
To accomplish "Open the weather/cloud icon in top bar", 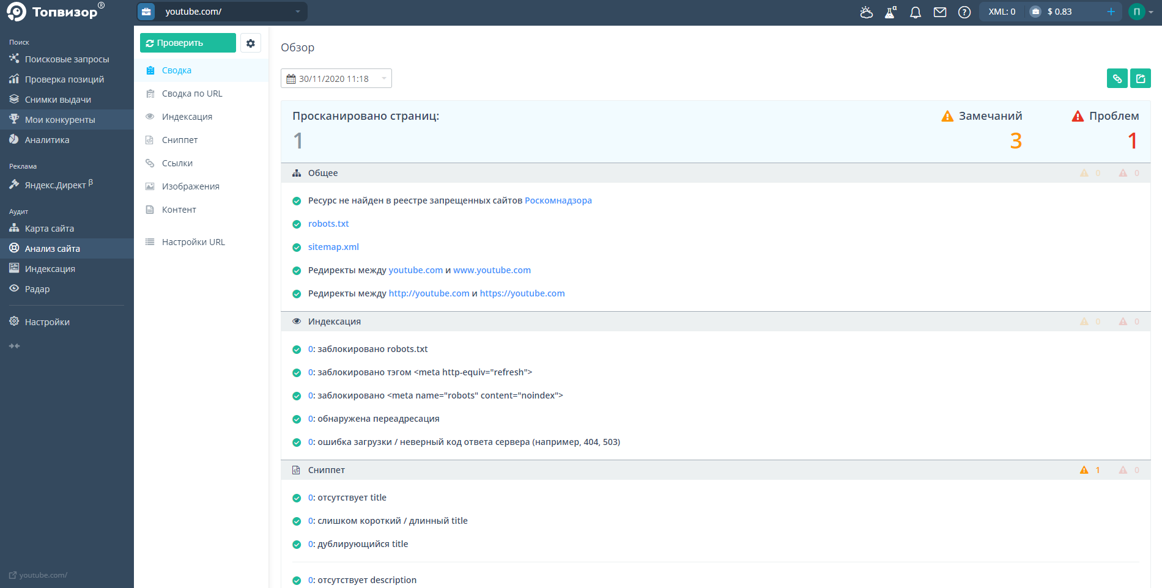I will pos(866,12).
